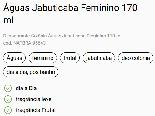Select the feminino tag chip
Image resolution: width=155 pixels, height=116 pixels.
(43, 58)
